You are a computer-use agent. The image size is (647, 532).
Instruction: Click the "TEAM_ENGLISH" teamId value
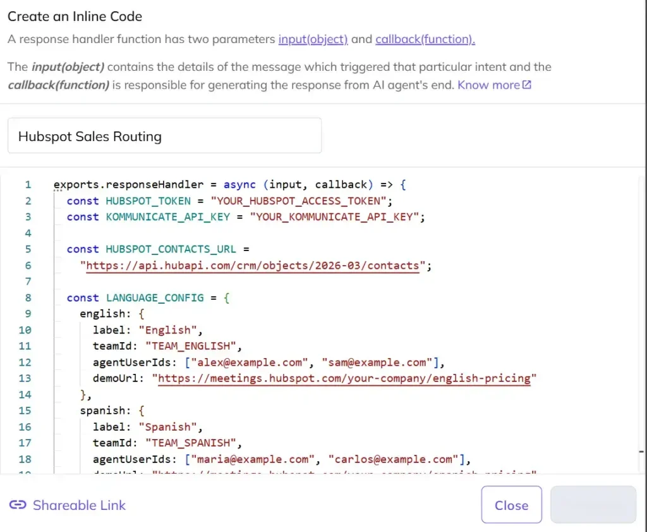pos(190,346)
